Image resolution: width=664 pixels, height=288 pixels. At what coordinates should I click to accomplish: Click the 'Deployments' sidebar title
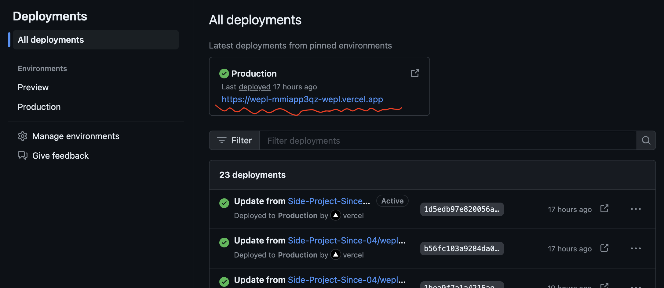pos(50,16)
